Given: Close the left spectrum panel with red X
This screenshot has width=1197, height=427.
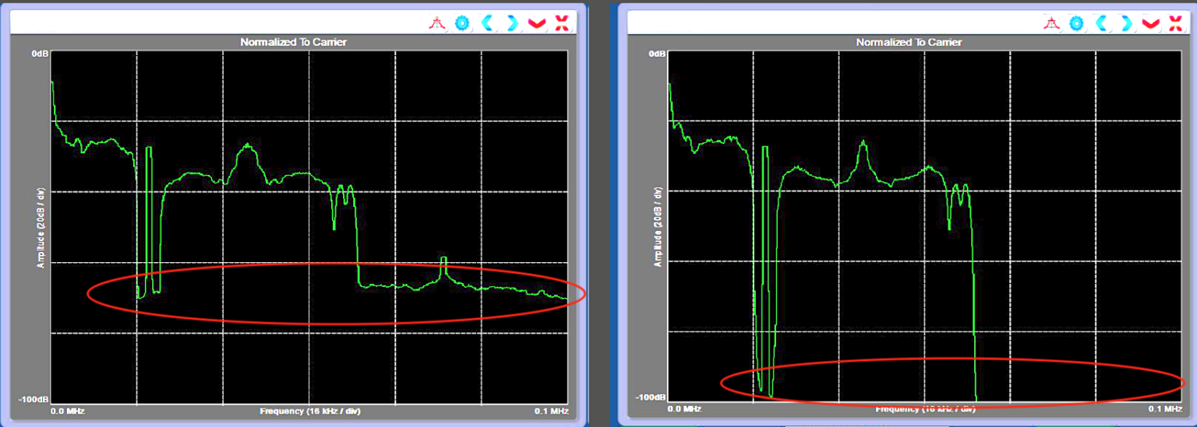Looking at the screenshot, I should (x=561, y=23).
